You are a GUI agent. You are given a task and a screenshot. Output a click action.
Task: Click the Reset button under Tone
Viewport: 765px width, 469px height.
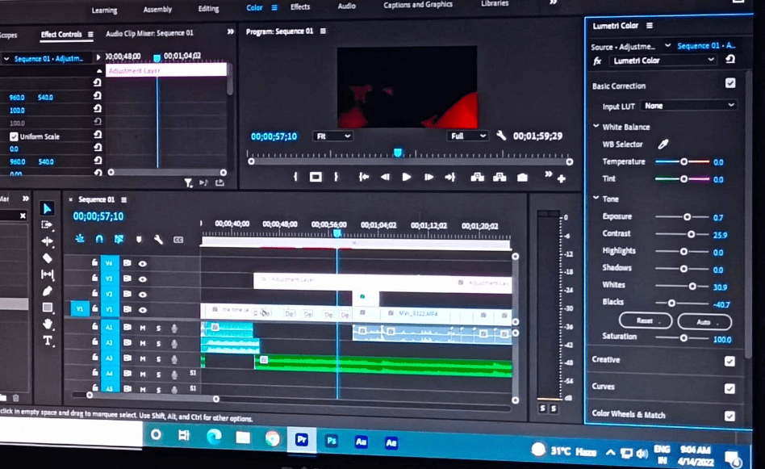click(645, 321)
